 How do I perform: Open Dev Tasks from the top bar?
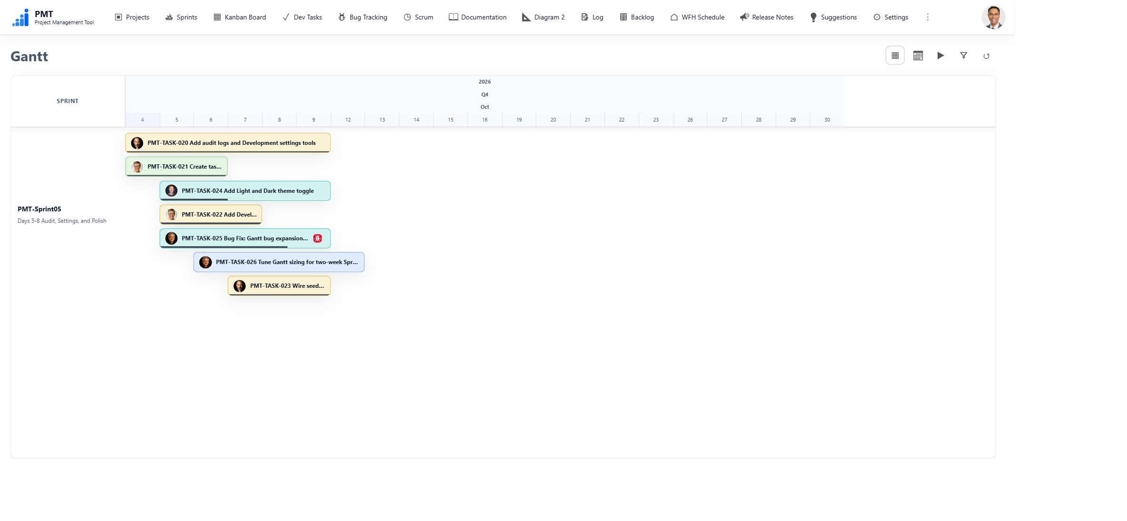[x=302, y=17]
